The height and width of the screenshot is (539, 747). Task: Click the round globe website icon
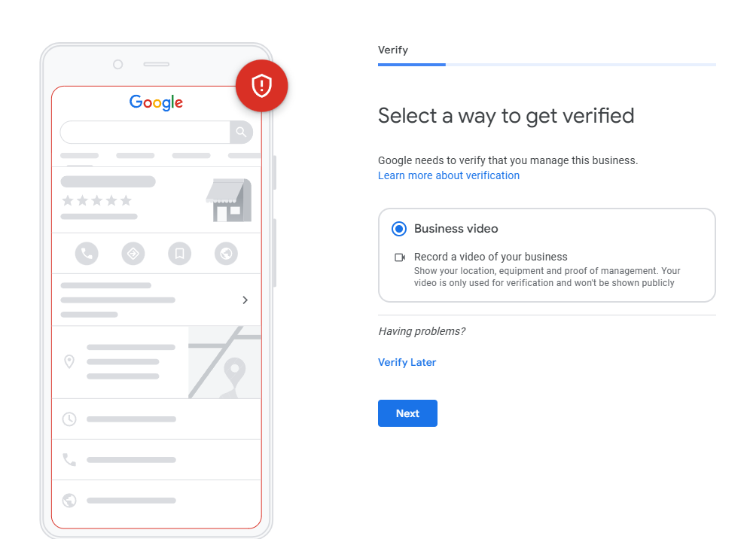pos(226,253)
